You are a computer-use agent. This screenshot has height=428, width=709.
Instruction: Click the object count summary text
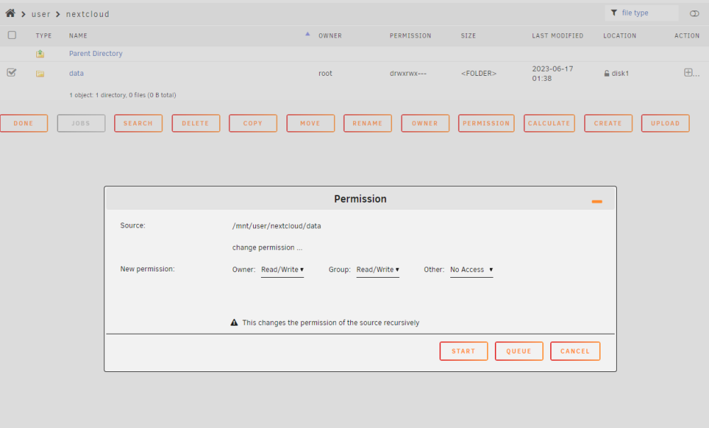123,95
